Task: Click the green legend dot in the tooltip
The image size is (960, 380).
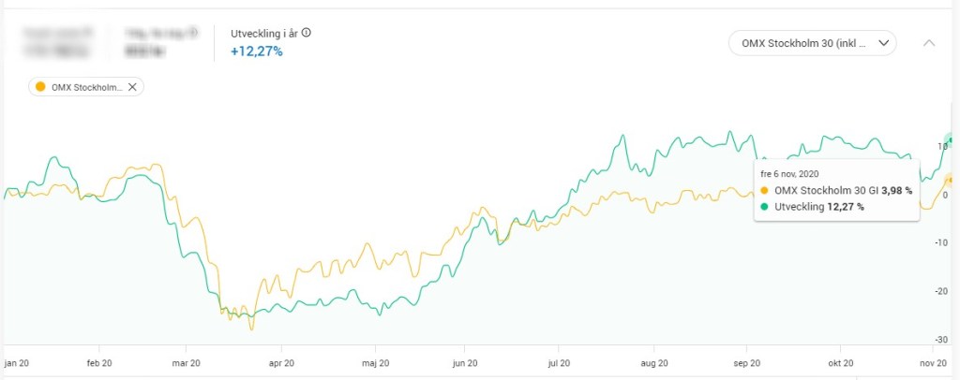Action: pyautogui.click(x=765, y=206)
